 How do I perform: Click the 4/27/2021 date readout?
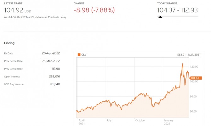(194, 55)
